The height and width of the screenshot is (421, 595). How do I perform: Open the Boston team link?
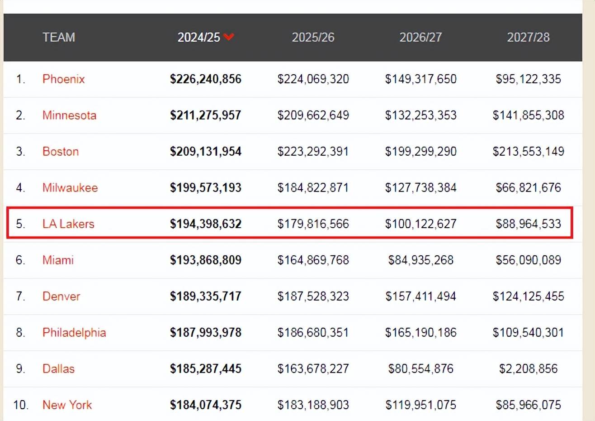[x=61, y=152]
